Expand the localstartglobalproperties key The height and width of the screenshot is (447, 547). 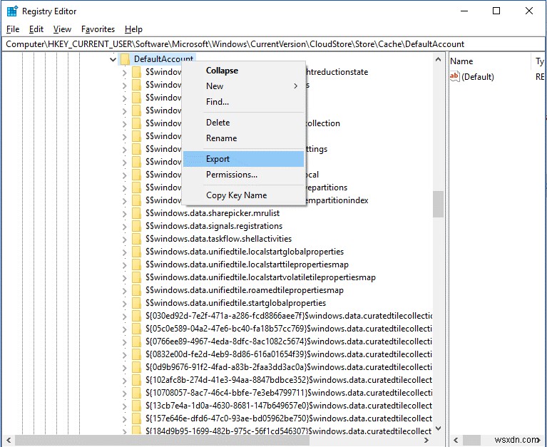click(125, 252)
